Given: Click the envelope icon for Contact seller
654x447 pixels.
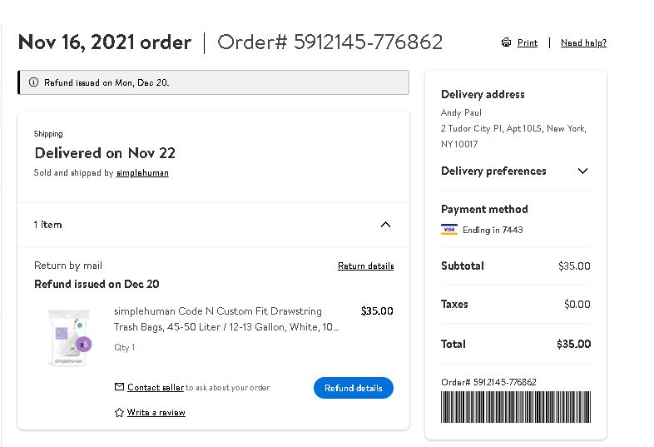Looking at the screenshot, I should [119, 387].
